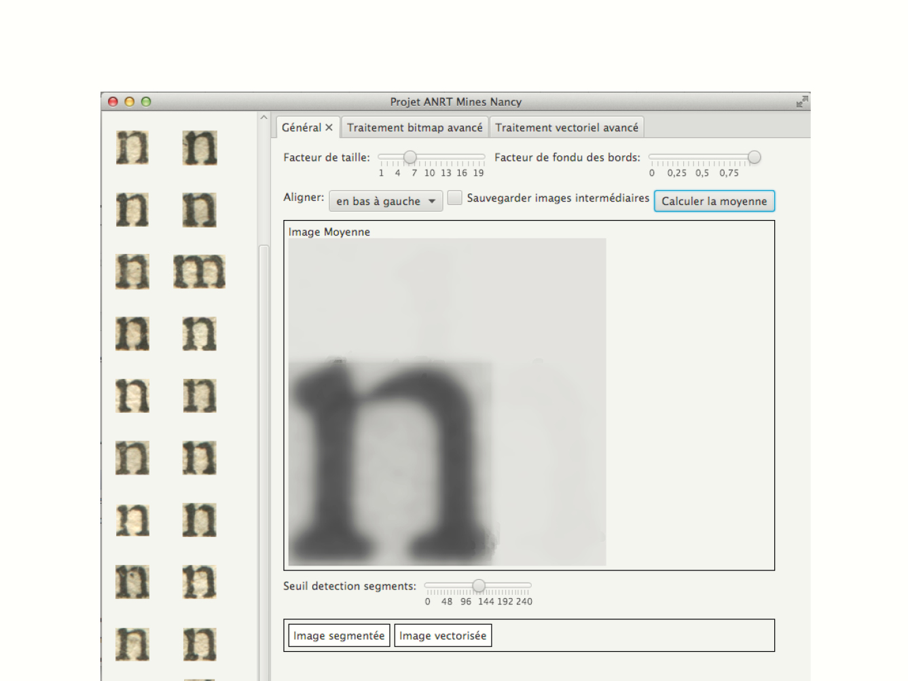The height and width of the screenshot is (681, 908).
Task: Select the Général tab
Action: (x=301, y=128)
